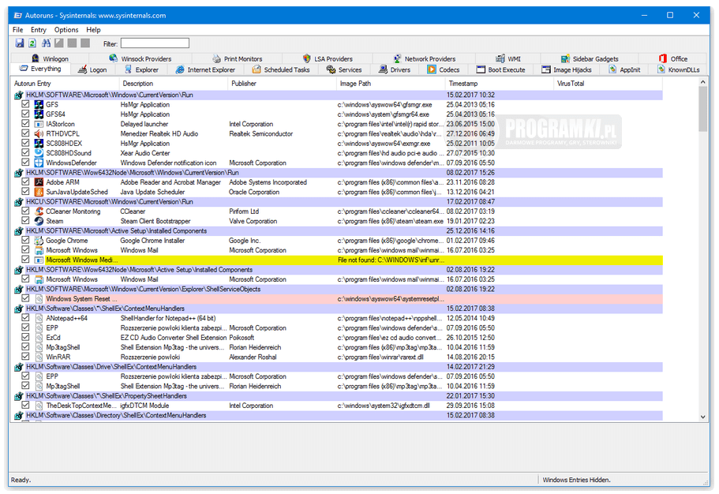Open the Help menu
The height and width of the screenshot is (494, 719).
click(93, 30)
